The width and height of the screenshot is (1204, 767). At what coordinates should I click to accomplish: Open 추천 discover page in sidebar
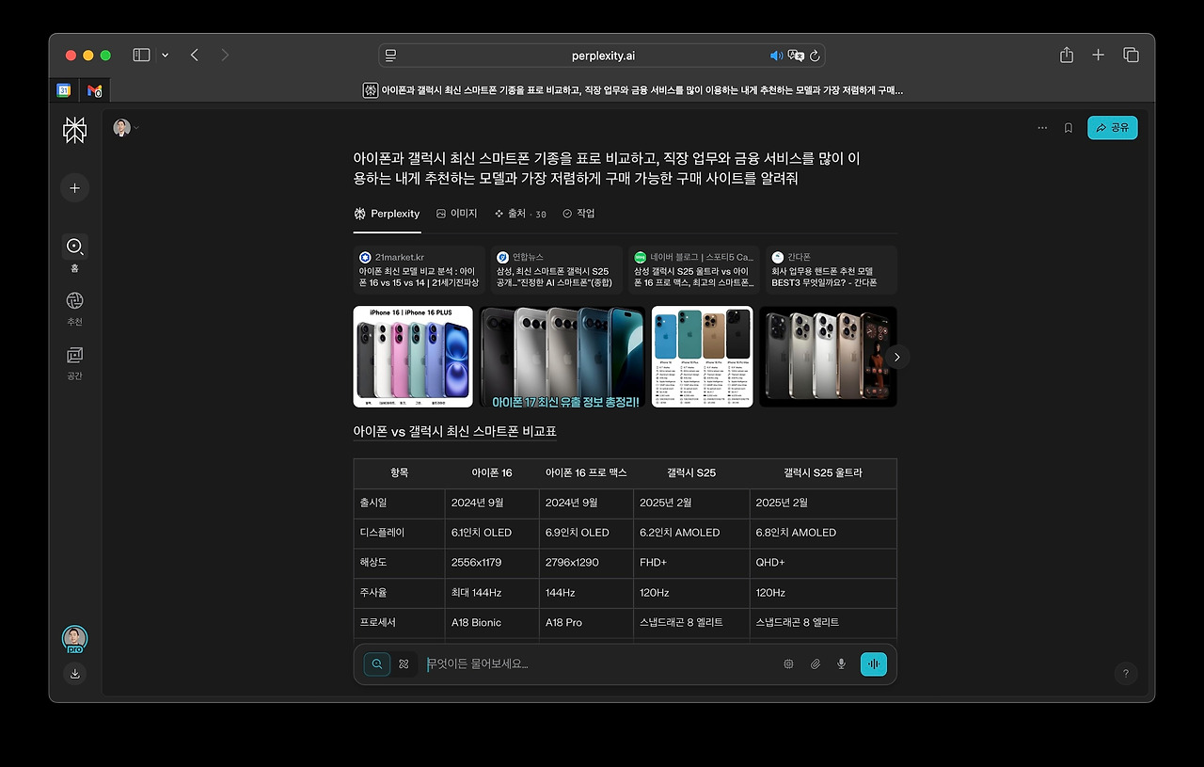75,308
